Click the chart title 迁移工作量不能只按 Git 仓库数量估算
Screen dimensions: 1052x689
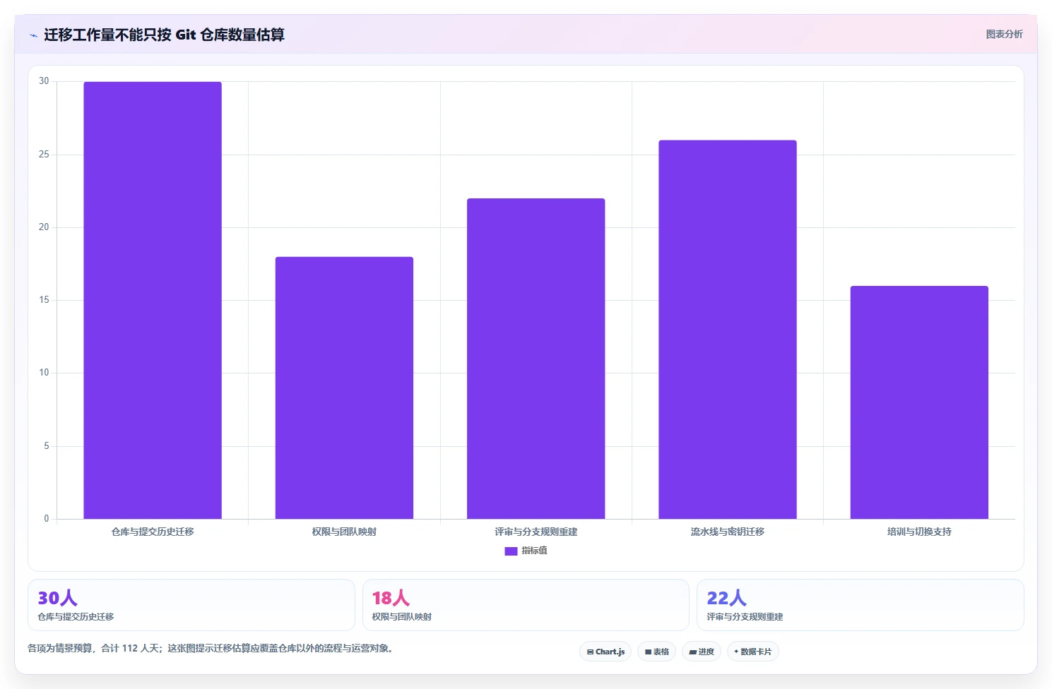click(164, 35)
